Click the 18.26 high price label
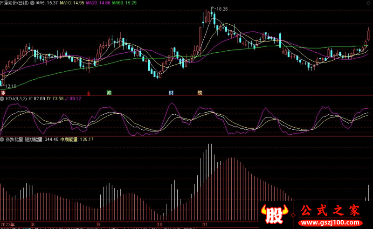373x229 pixels. pos(222,9)
